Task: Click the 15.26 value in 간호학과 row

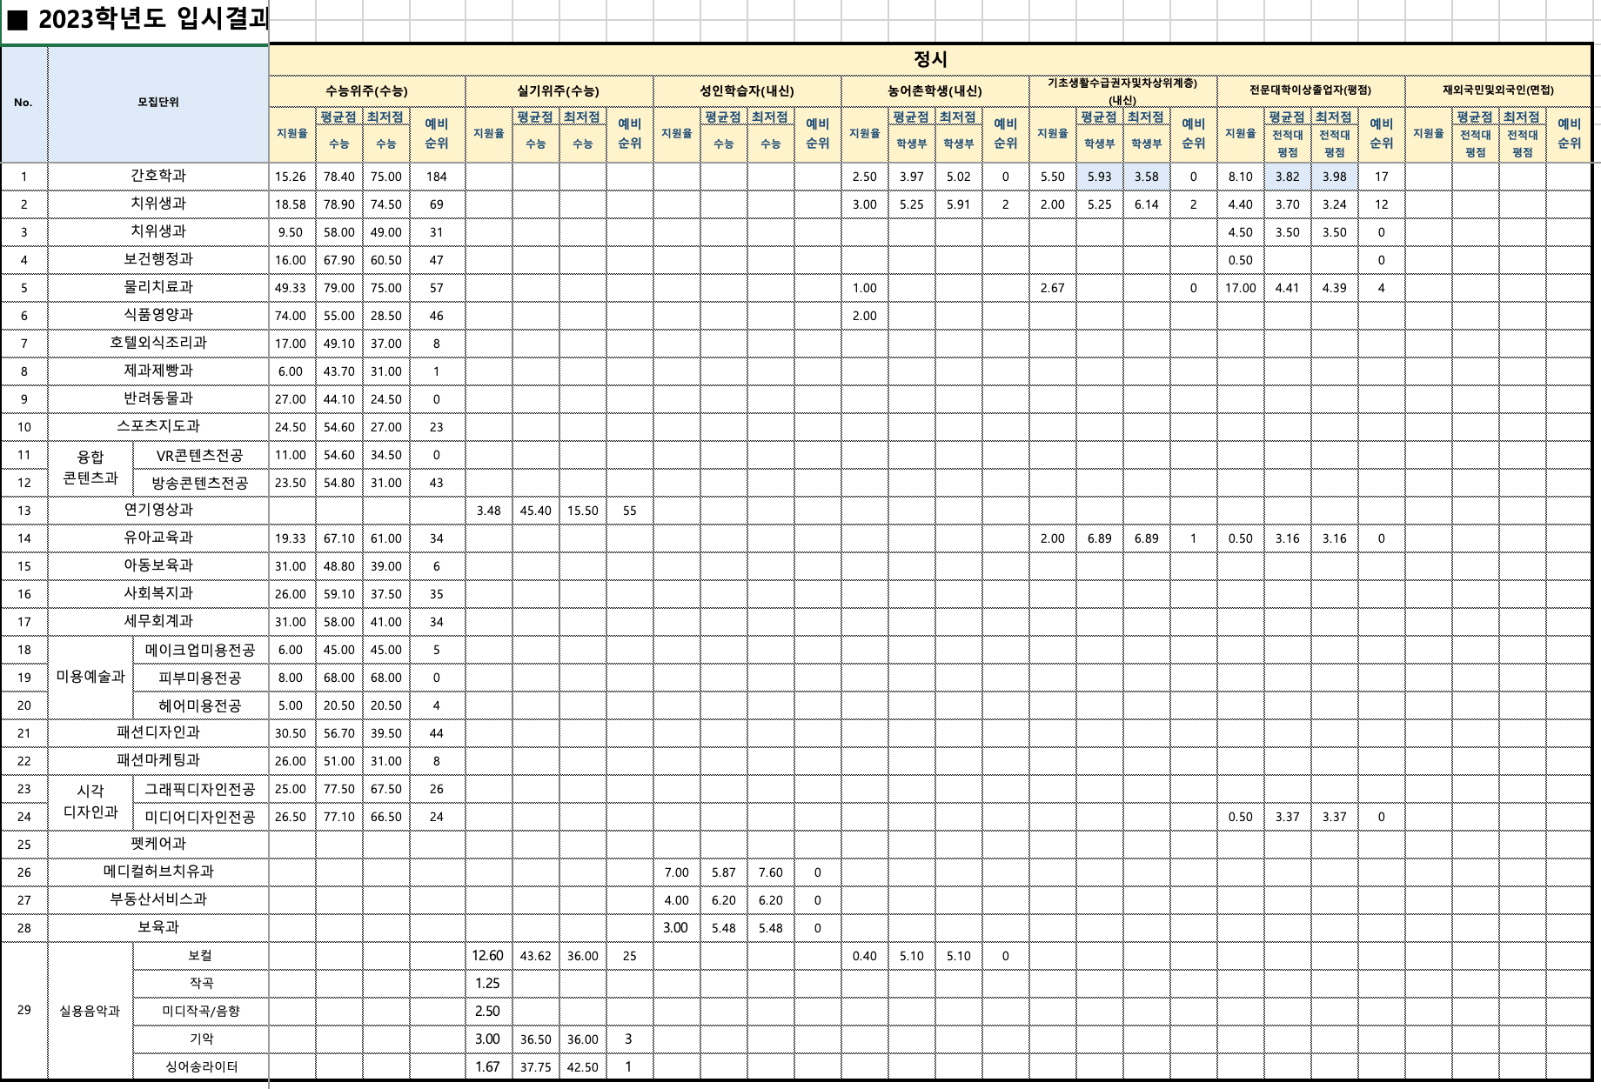Action: [291, 177]
